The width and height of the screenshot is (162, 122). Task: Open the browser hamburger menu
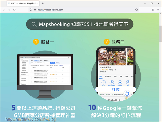pos(158,10)
